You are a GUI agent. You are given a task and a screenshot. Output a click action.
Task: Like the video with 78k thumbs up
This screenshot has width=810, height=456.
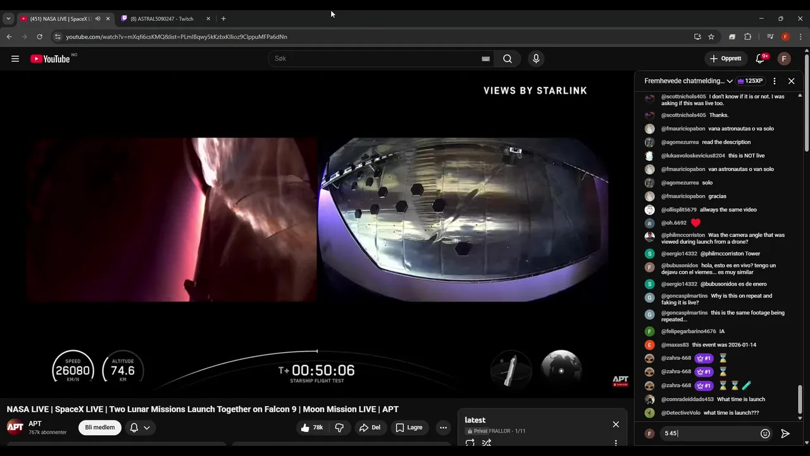[312, 427]
